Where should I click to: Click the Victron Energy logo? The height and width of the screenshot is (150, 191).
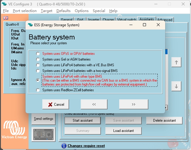(14, 130)
